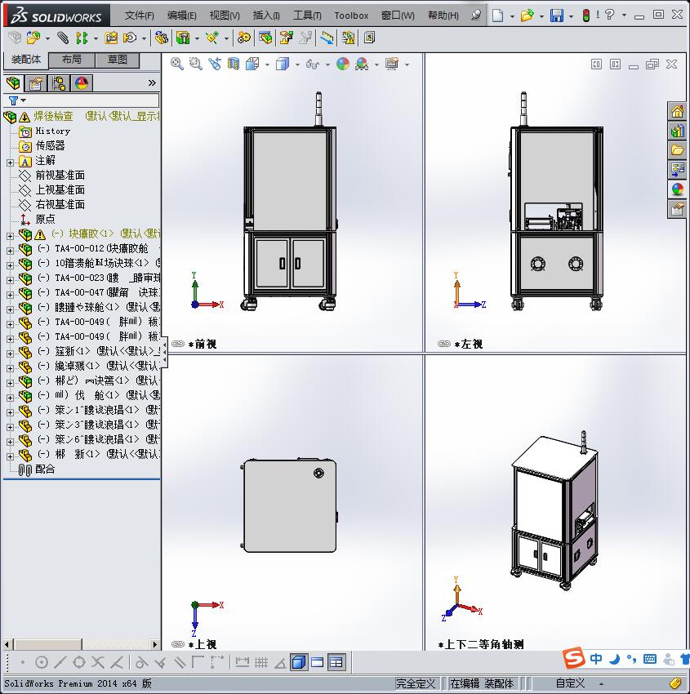Select the DisplayManager tab icon

coord(82,82)
